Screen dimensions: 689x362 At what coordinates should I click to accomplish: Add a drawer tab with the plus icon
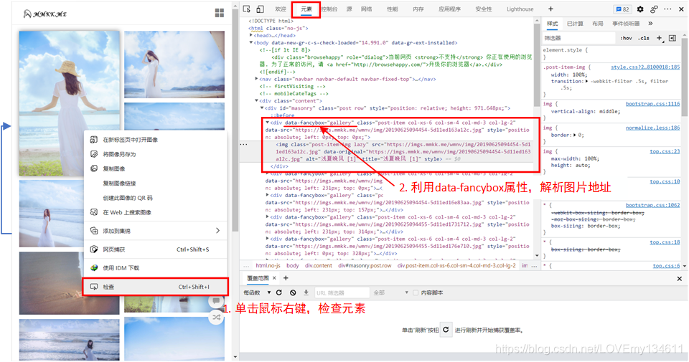click(x=286, y=277)
